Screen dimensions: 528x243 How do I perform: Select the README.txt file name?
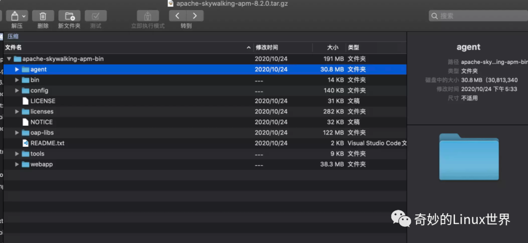47,143
